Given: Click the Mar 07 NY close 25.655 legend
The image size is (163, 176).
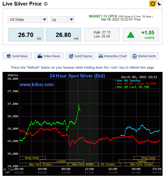Looking at the screenshot, I should pyautogui.click(x=135, y=84).
